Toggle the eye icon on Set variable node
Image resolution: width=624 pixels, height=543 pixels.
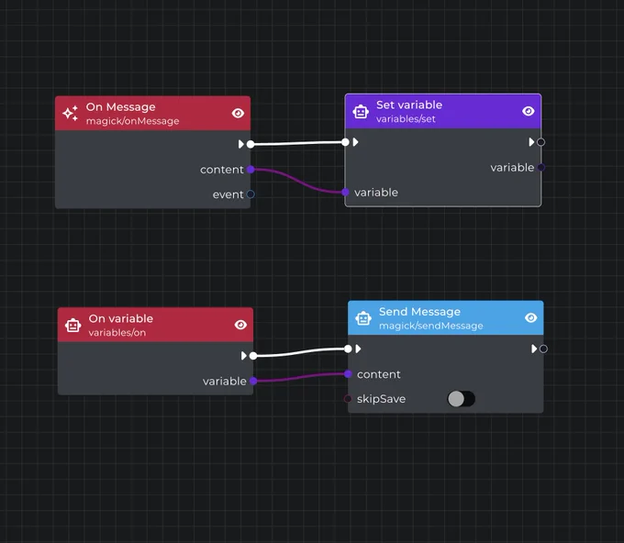pos(528,111)
